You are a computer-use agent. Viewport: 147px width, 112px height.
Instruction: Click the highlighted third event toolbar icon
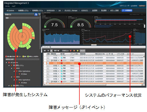coord(51,51)
